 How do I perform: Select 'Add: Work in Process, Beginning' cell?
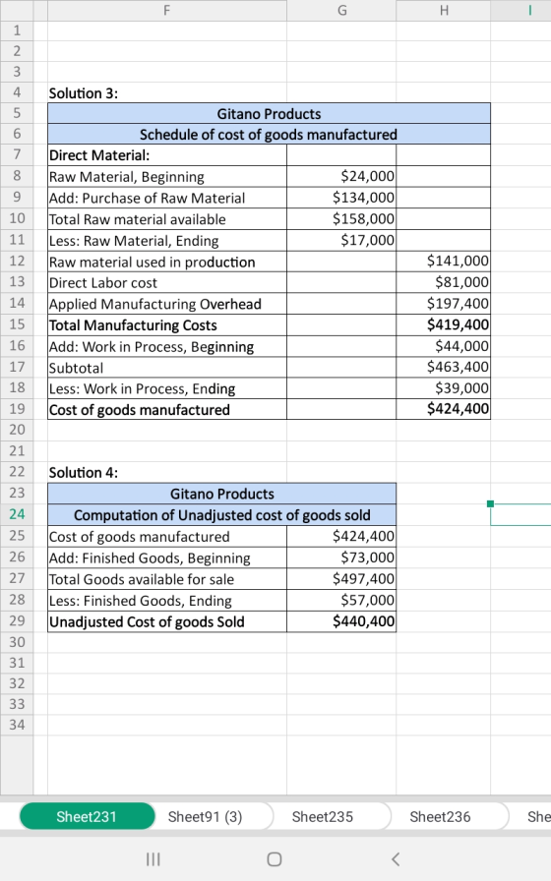click(167, 347)
